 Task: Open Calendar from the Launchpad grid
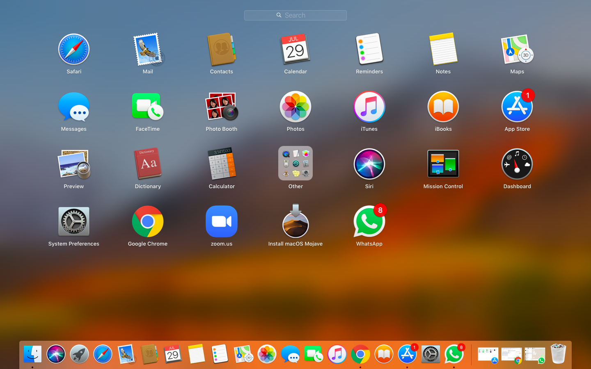pyautogui.click(x=295, y=49)
